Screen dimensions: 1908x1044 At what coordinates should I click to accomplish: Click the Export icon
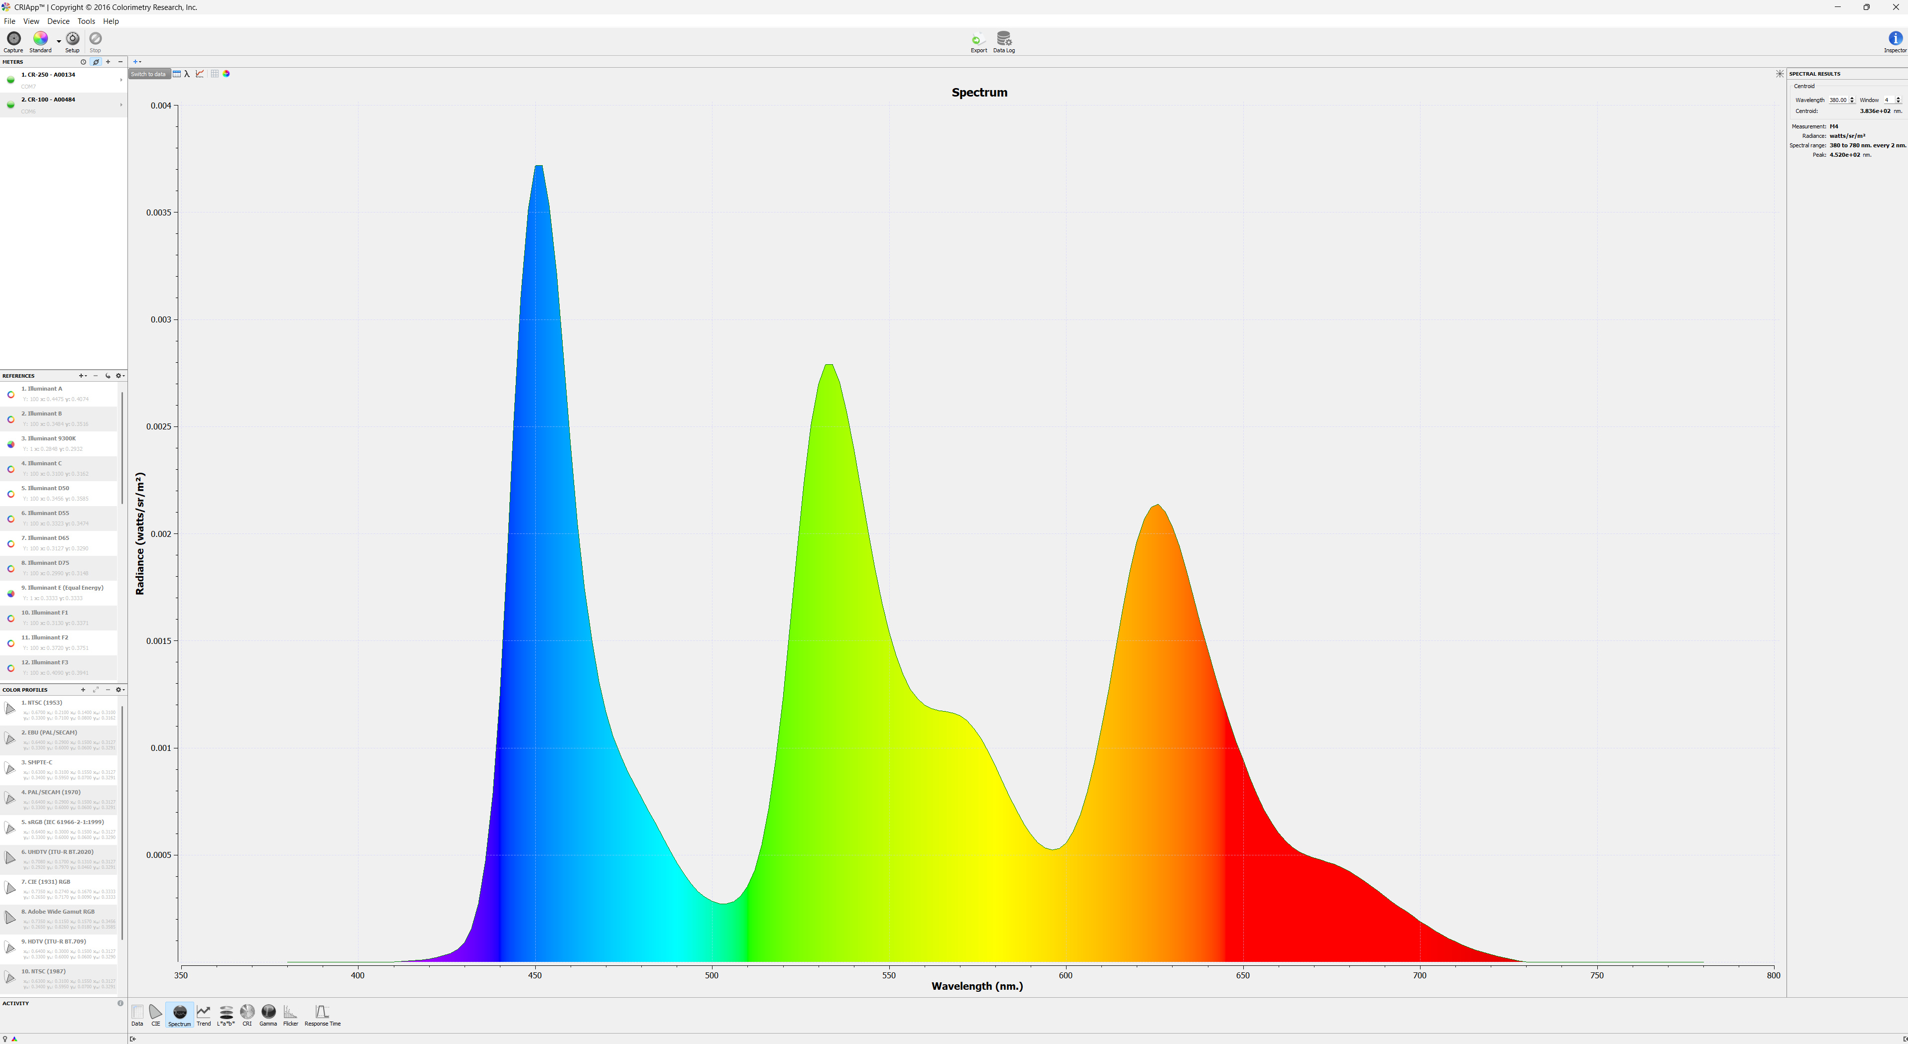pos(978,39)
